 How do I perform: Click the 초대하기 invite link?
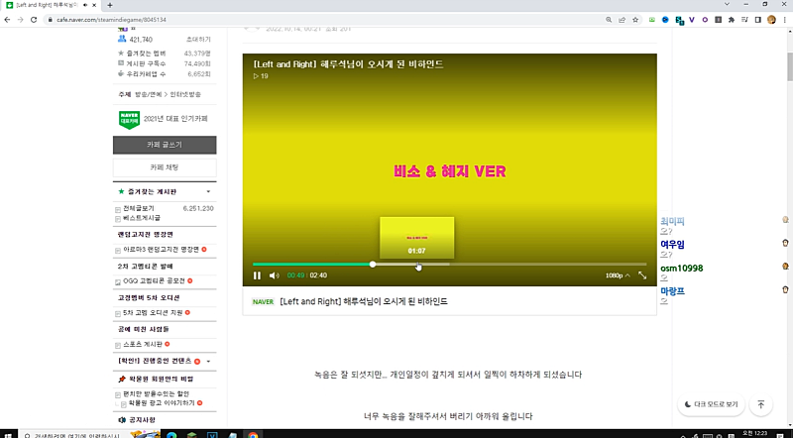pyautogui.click(x=198, y=40)
